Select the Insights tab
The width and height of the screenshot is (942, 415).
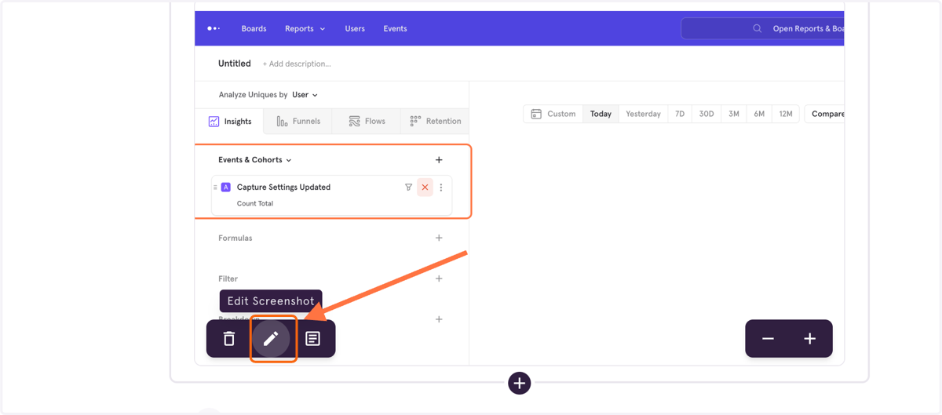(x=230, y=121)
